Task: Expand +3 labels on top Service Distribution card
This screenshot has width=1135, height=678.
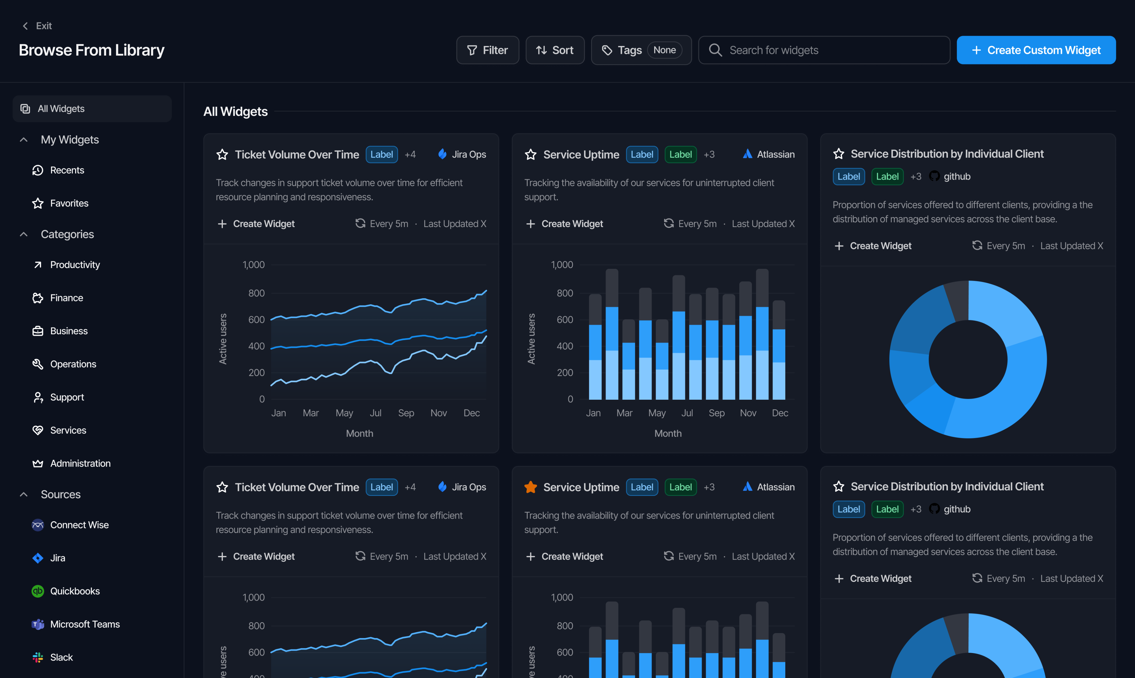Action: click(915, 176)
